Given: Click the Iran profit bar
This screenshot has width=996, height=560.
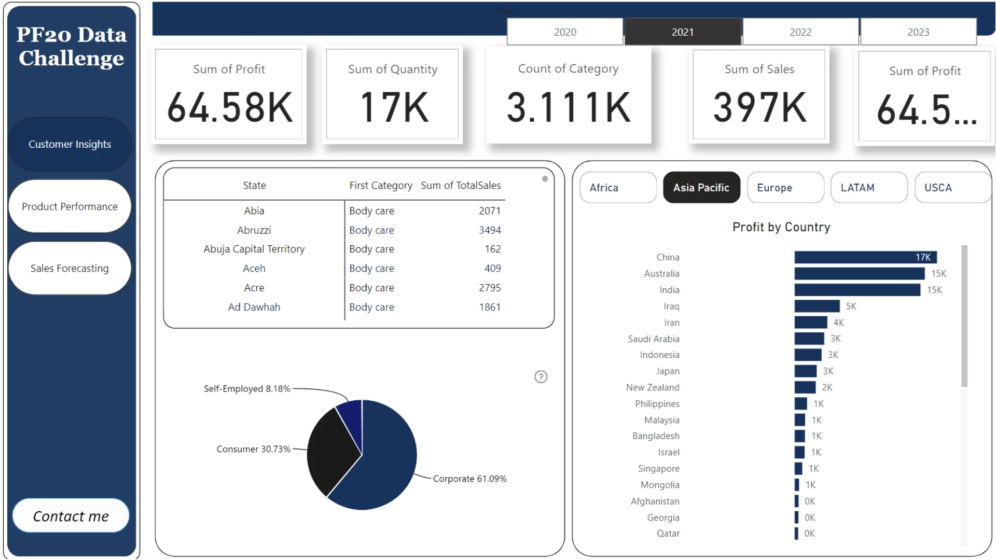Looking at the screenshot, I should 811,323.
